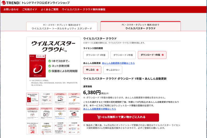This screenshot has height=138, width=207.
Task: Select the support people illustration thumbnail
Action: click(60, 114)
